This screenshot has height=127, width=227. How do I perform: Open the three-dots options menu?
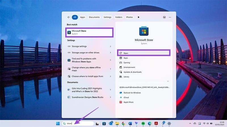tap(170, 17)
